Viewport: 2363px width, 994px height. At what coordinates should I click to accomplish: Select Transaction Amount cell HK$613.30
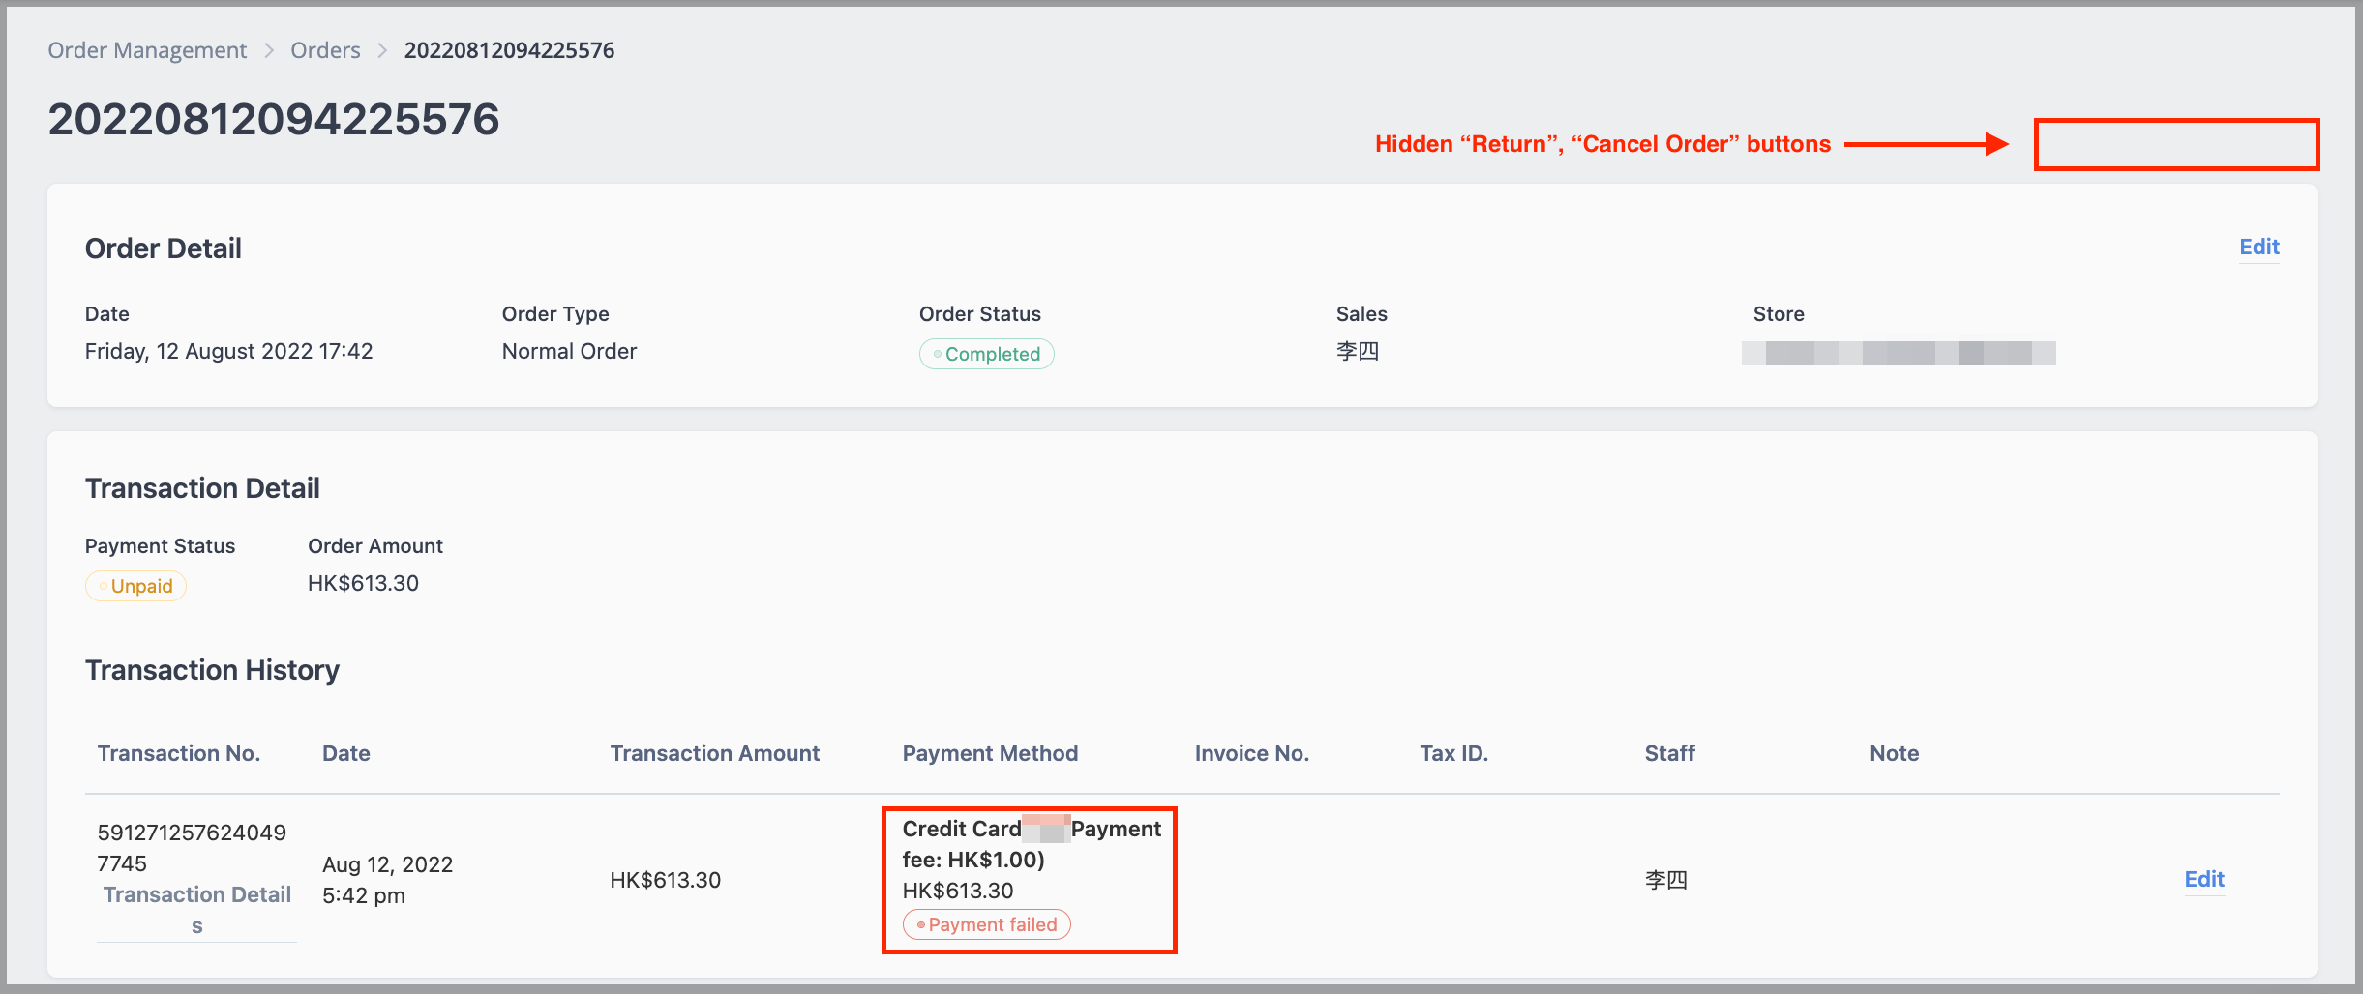665,880
